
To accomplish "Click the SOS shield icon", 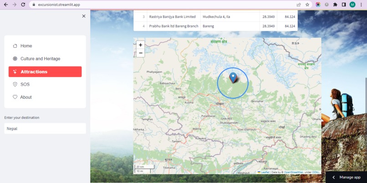I will (15, 84).
